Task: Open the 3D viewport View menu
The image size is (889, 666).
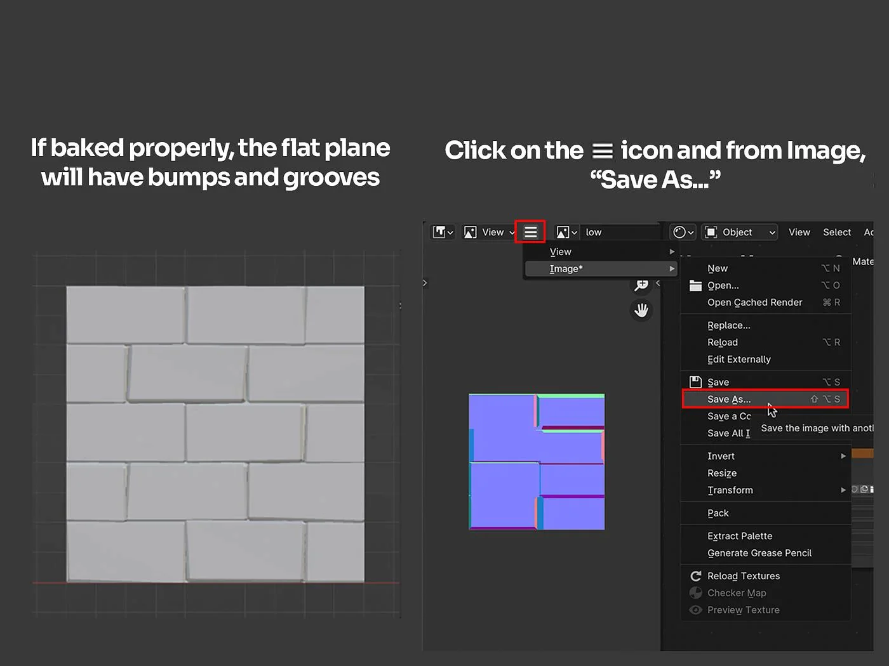Action: [x=799, y=232]
